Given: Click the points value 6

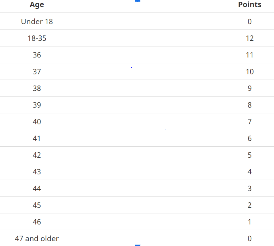Looking at the screenshot, I should pyautogui.click(x=250, y=138).
